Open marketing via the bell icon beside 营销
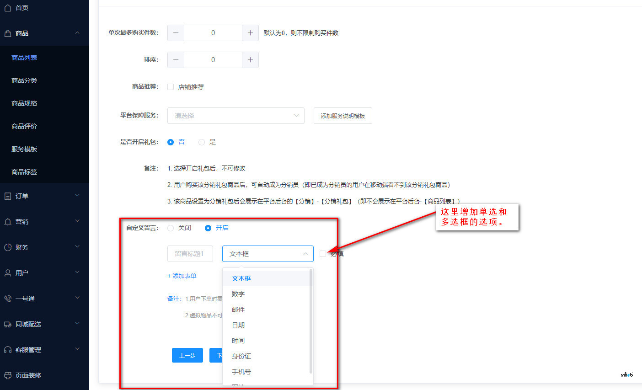642x390 pixels. pos(7,221)
